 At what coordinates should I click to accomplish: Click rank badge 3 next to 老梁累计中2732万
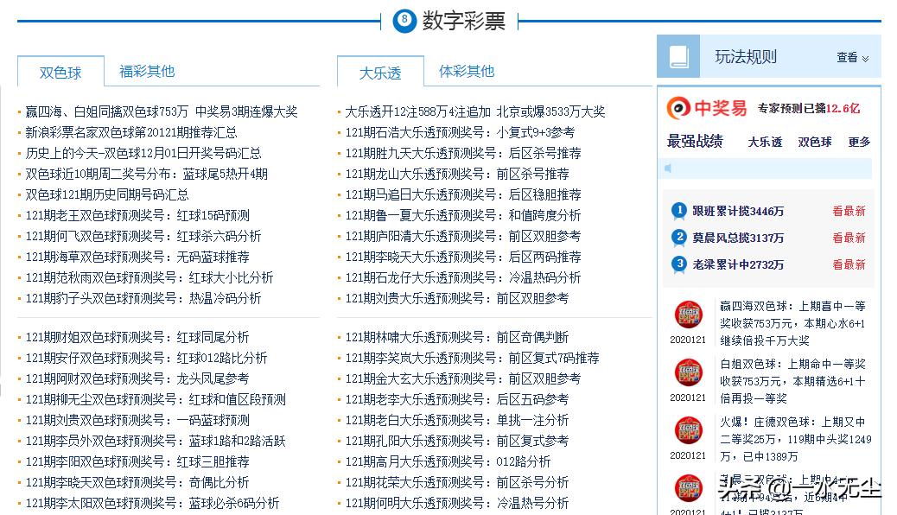[679, 264]
